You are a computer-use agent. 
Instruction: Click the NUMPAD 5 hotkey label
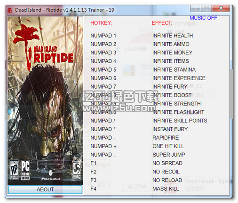pos(103,69)
